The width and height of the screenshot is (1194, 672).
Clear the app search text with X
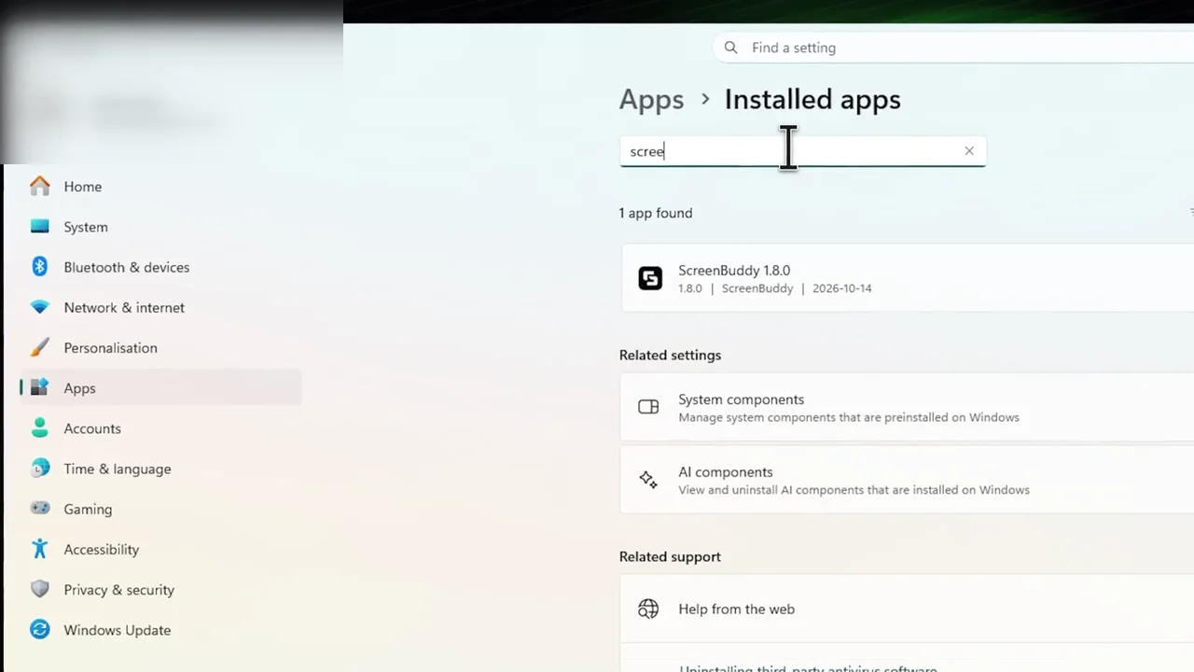tap(969, 150)
